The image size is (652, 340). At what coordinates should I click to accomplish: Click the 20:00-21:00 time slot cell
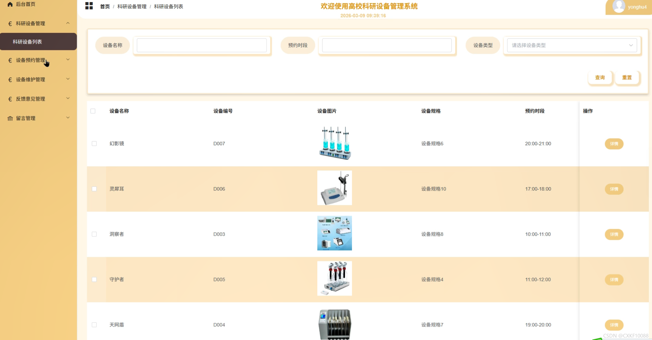(538, 144)
